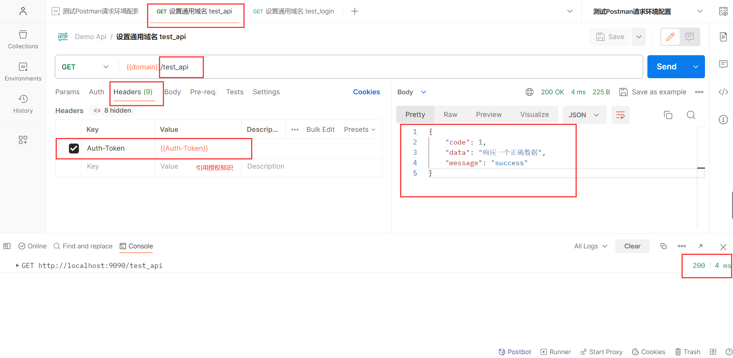733x358 pixels.
Task: Open the History sidebar panel
Action: click(x=23, y=104)
